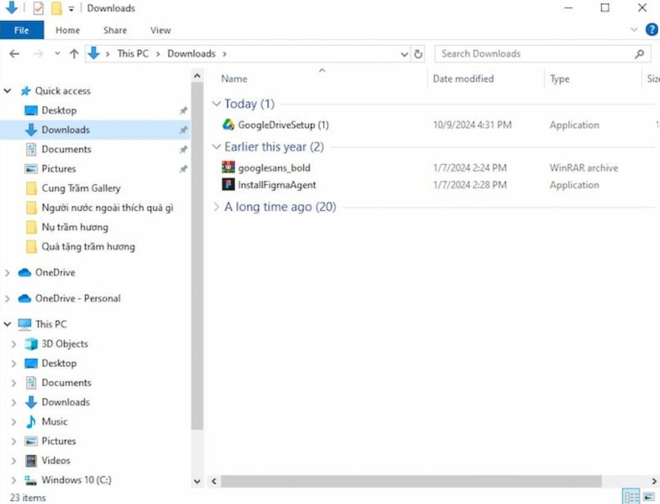Expand the 'A long time ago' group
The height and width of the screenshot is (504, 660).
pos(217,206)
